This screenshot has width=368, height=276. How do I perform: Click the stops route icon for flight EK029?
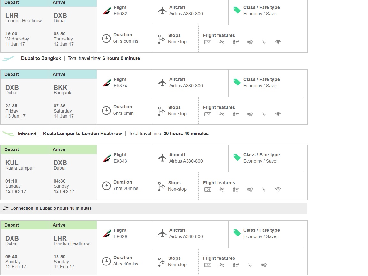pos(161,262)
